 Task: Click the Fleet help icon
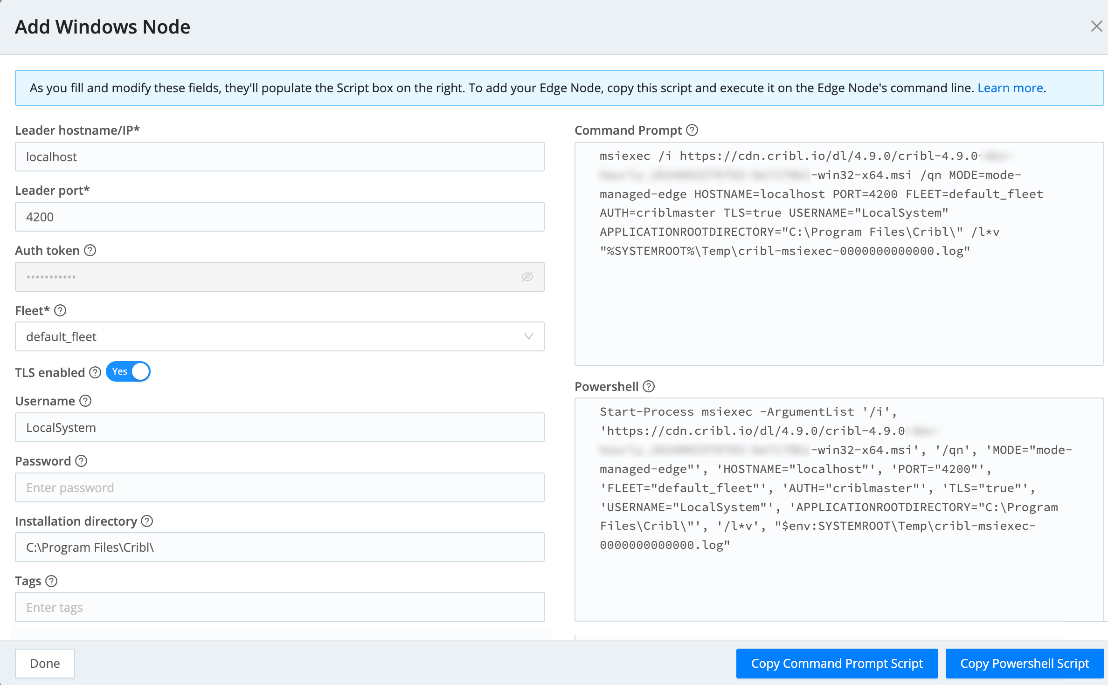tap(60, 311)
